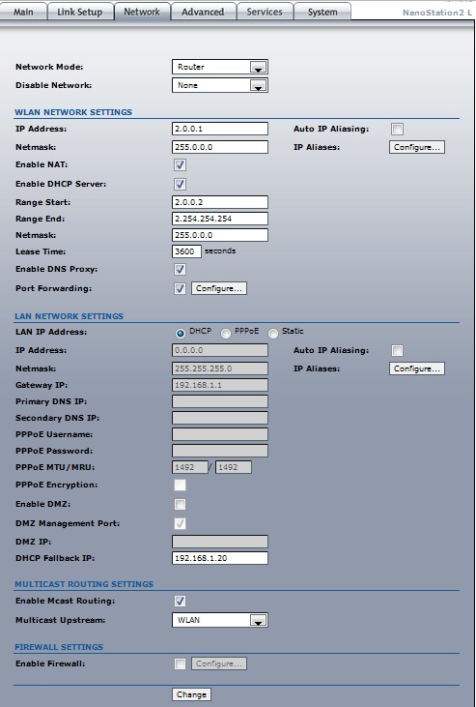Image resolution: width=476 pixels, height=707 pixels.
Task: Click the Primary DNS IP field
Action: (220, 401)
